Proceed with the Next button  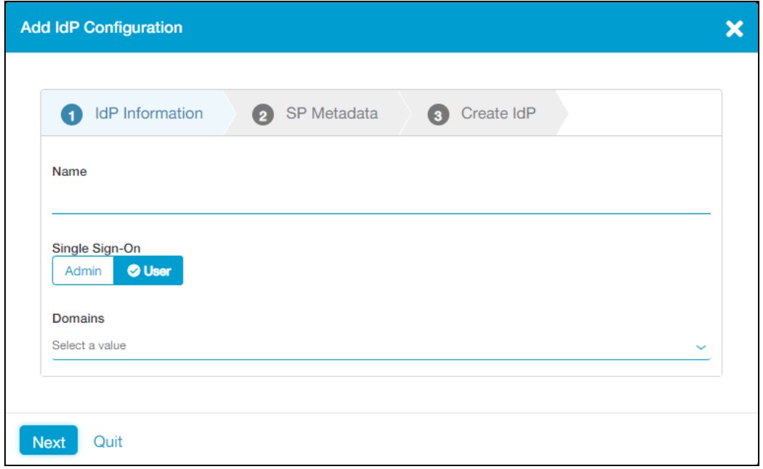[49, 441]
